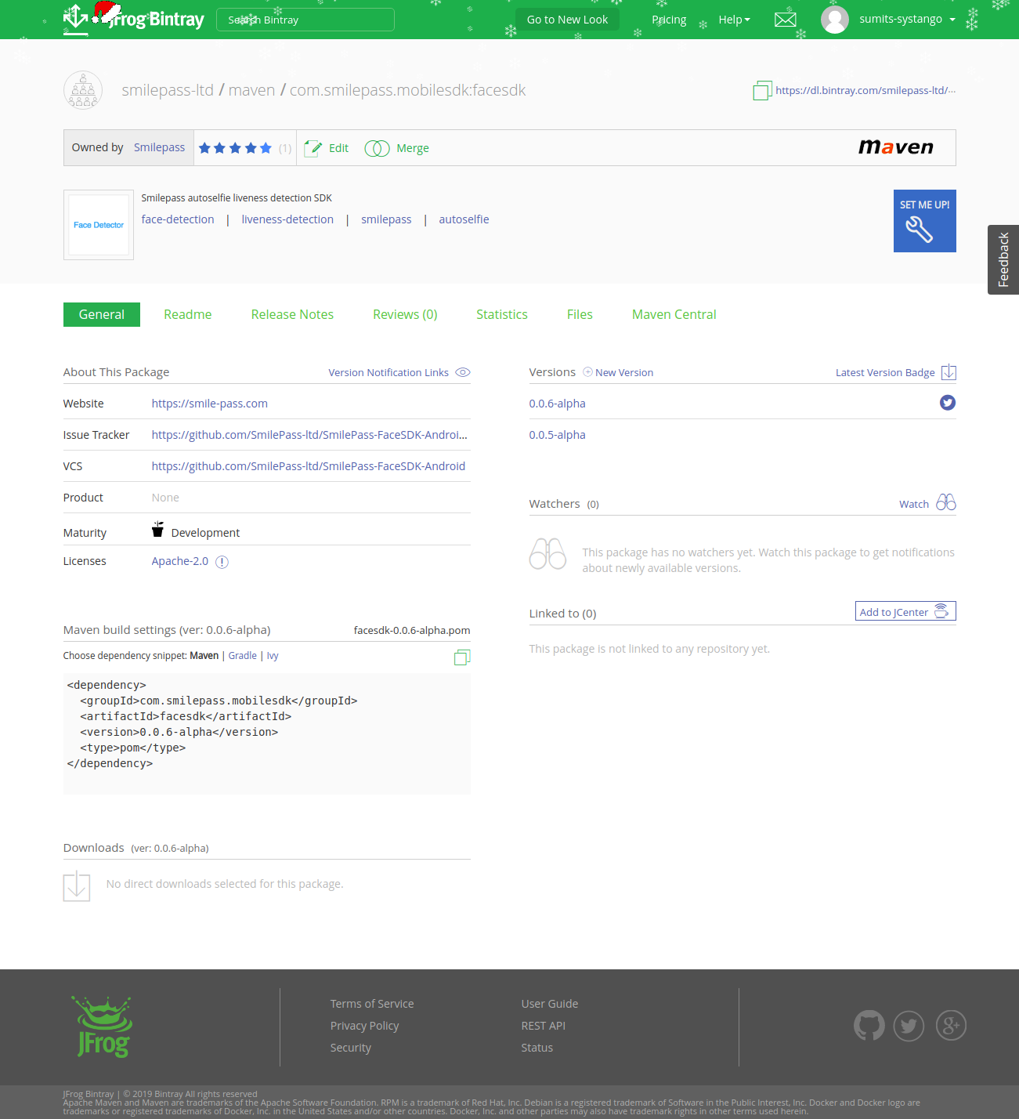This screenshot has width=1019, height=1119.
Task: Open the Release Notes tab
Action: click(x=292, y=314)
